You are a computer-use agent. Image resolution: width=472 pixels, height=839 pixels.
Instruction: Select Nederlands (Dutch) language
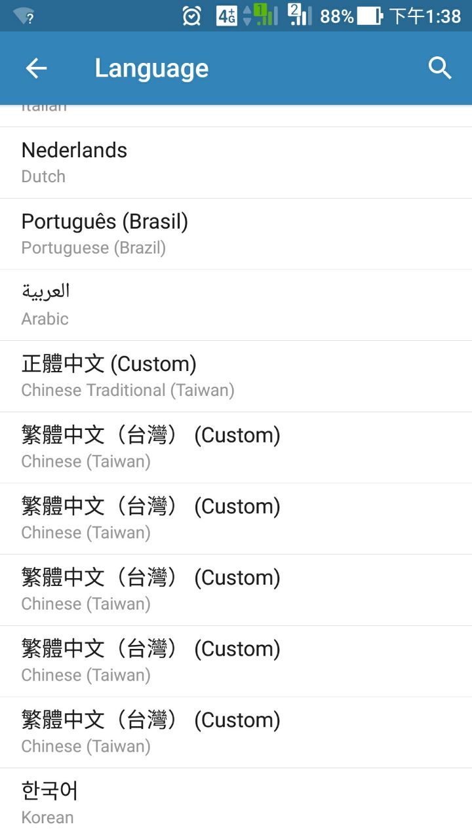(236, 163)
